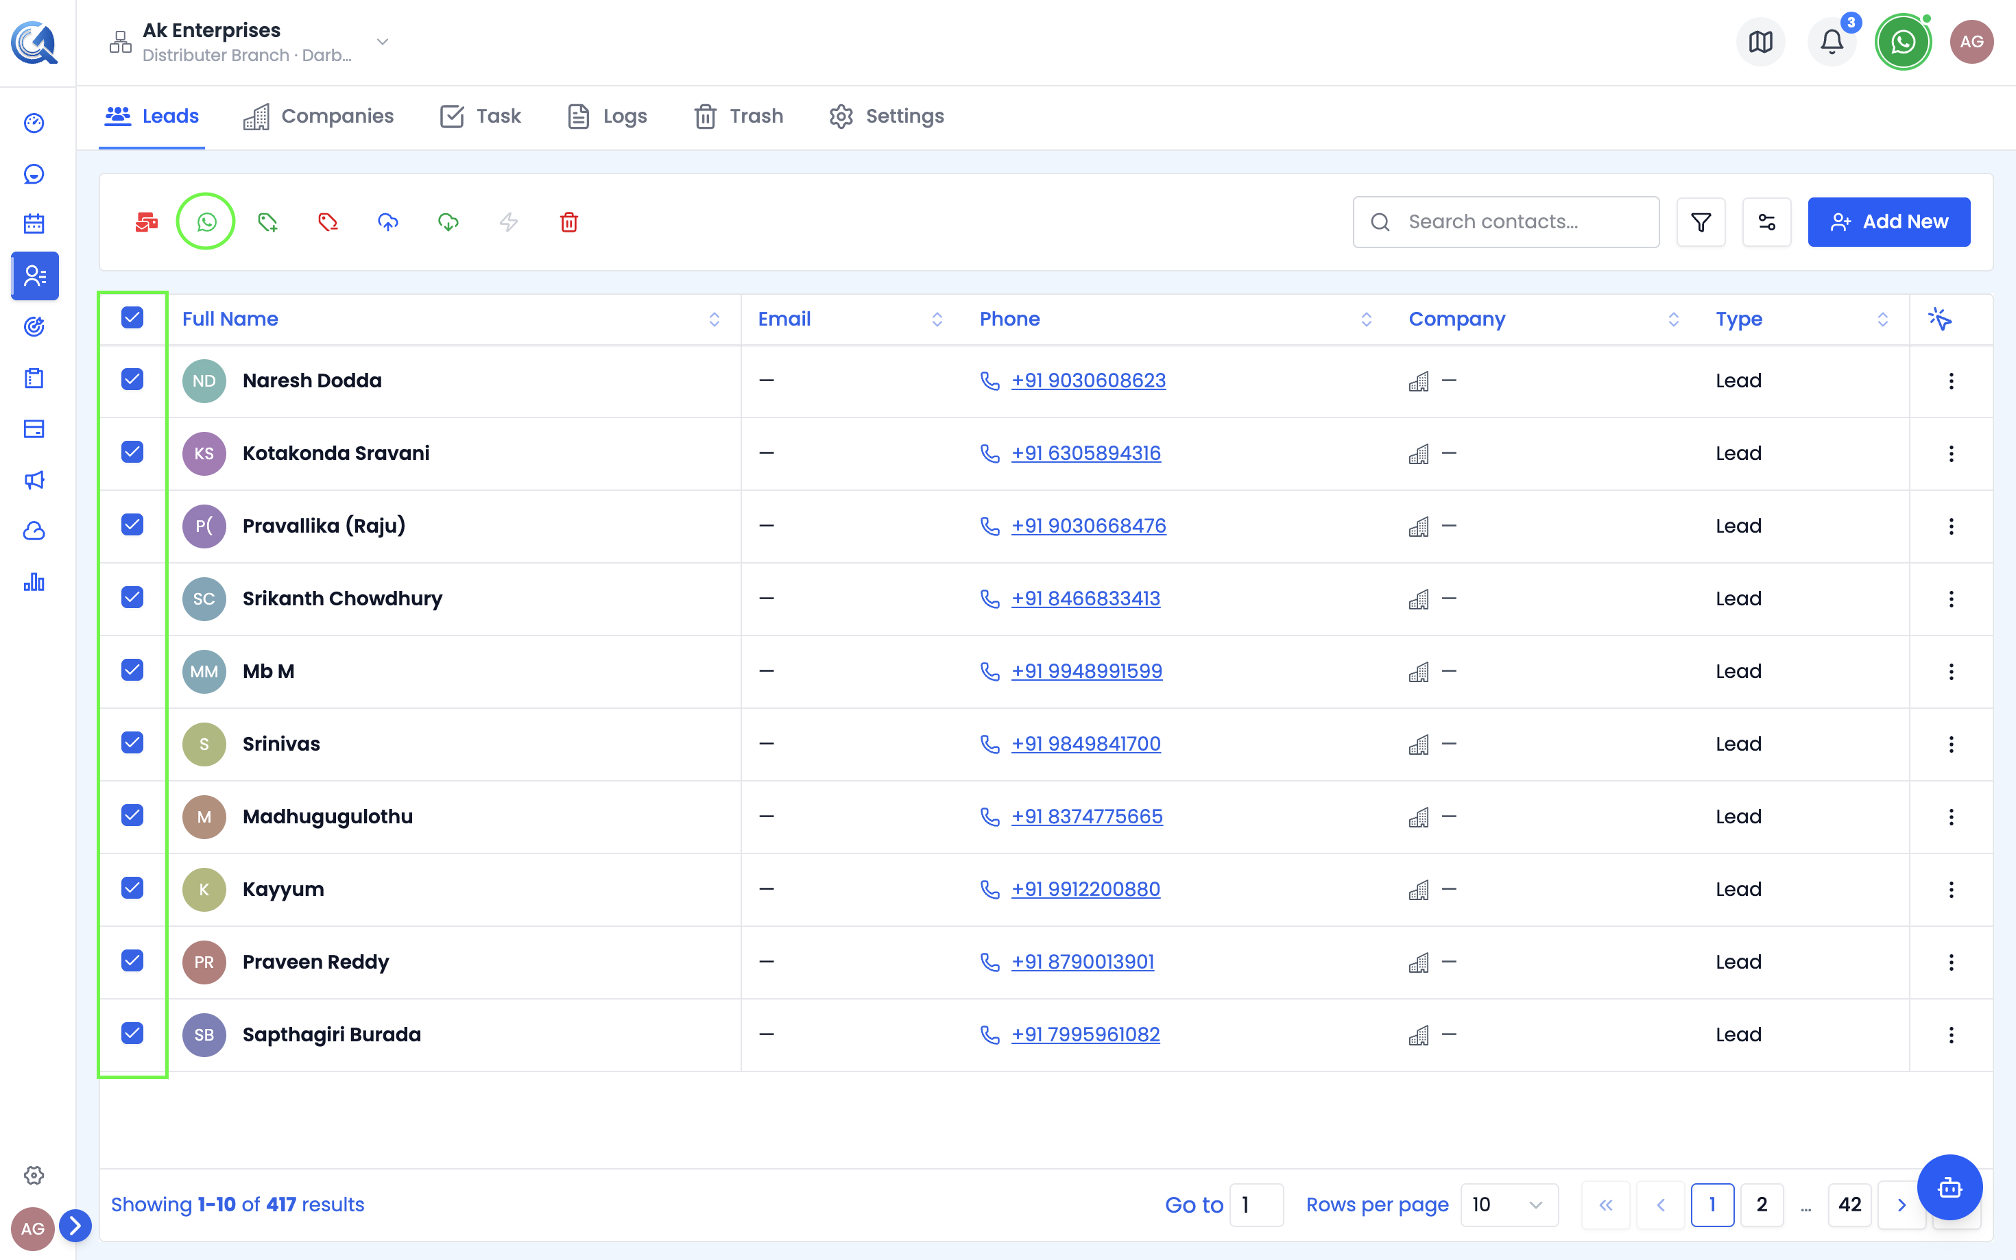Screen dimensions: 2016x1260
Task: Open the sidebar settings gear icon
Action: pyautogui.click(x=34, y=1175)
